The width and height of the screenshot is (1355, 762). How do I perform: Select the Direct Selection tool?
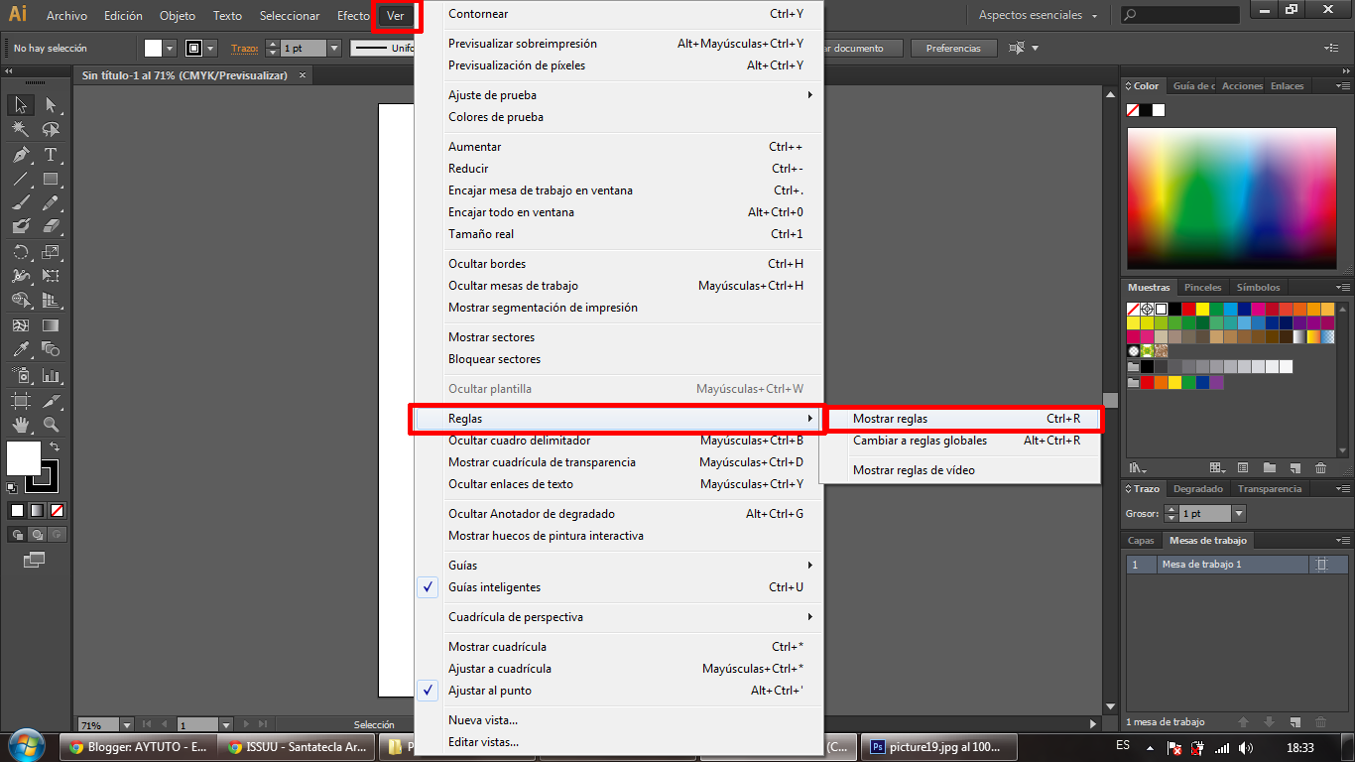tap(51, 105)
